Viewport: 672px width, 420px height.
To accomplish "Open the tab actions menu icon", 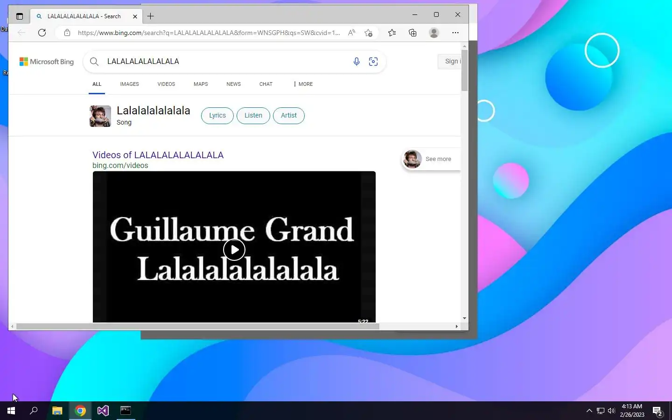I will pyautogui.click(x=19, y=16).
